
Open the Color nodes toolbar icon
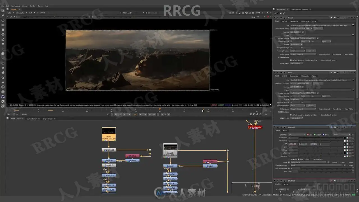[3, 30]
